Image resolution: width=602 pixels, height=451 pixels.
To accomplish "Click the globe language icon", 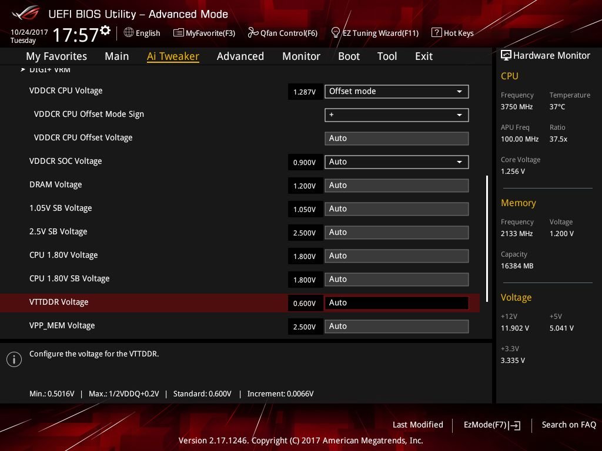I will point(129,32).
